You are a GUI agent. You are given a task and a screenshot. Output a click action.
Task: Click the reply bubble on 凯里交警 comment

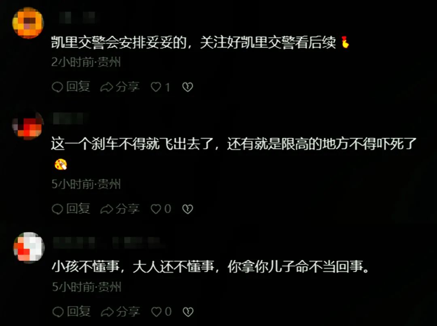coord(57,87)
